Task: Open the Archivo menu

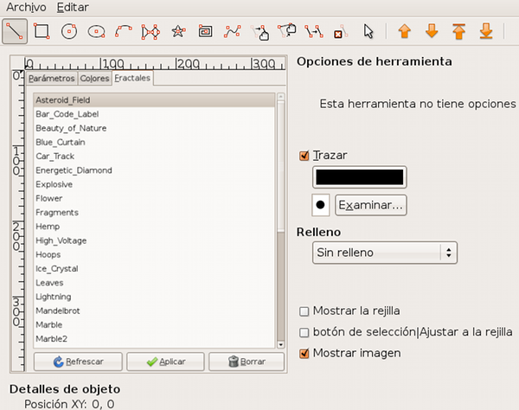Action: coord(26,7)
